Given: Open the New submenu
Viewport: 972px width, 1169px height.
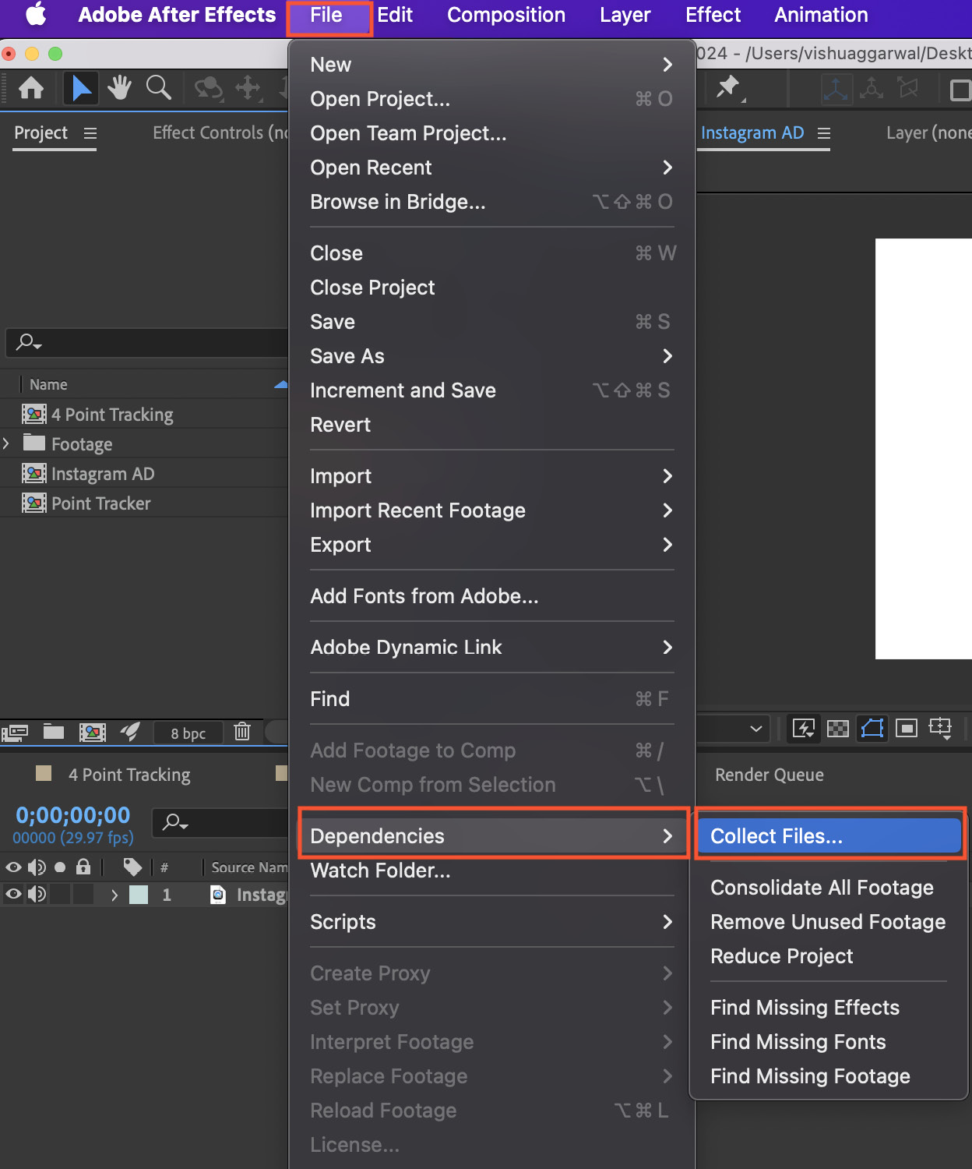Looking at the screenshot, I should pyautogui.click(x=491, y=65).
